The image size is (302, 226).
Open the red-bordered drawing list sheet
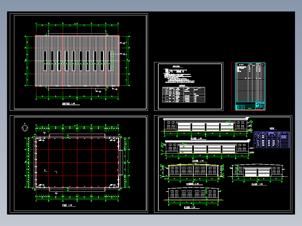[249, 86]
